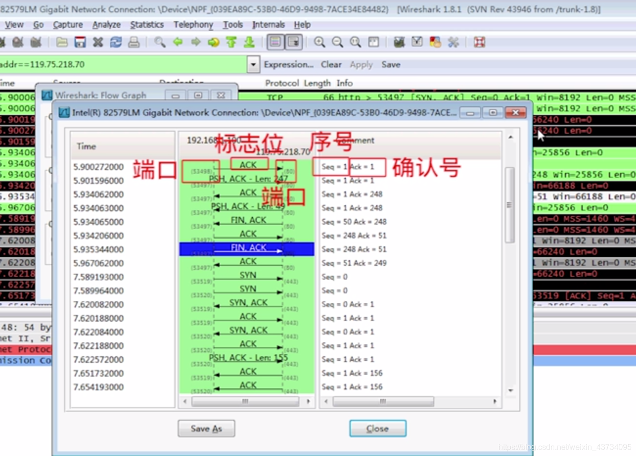Open the Statistics menu
The image size is (636, 456).
(x=147, y=24)
